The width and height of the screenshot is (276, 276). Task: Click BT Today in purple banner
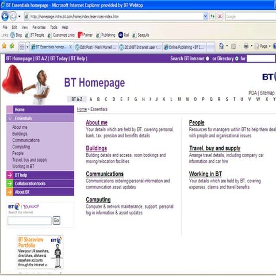click(x=59, y=59)
